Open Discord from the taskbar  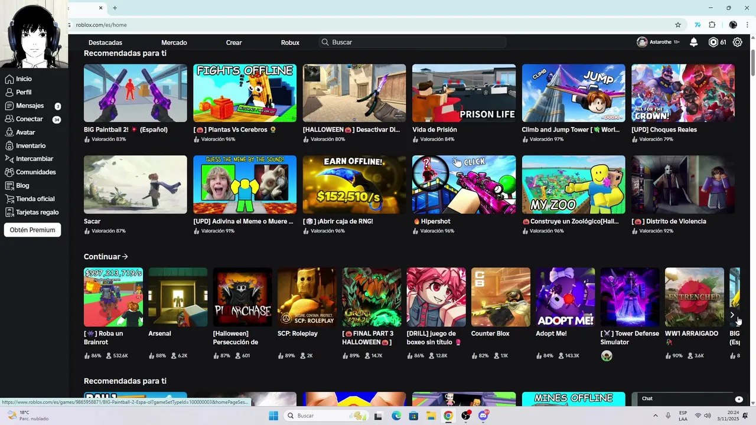tap(483, 416)
